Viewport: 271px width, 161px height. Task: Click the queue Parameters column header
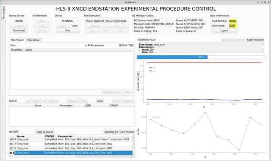(66, 106)
